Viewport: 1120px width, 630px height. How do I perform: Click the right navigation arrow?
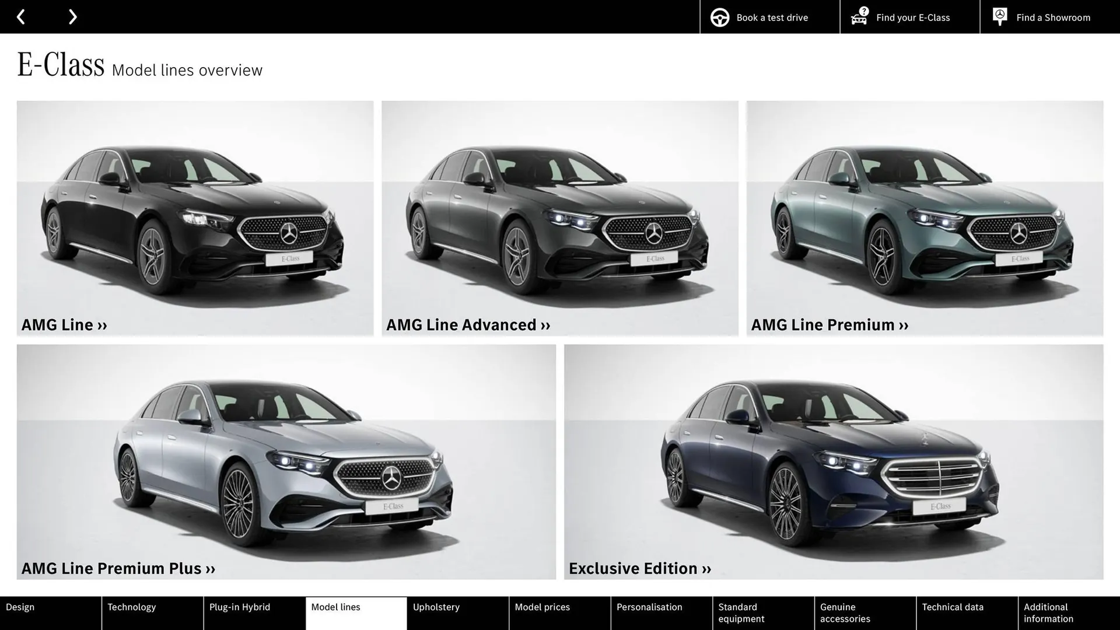click(72, 17)
